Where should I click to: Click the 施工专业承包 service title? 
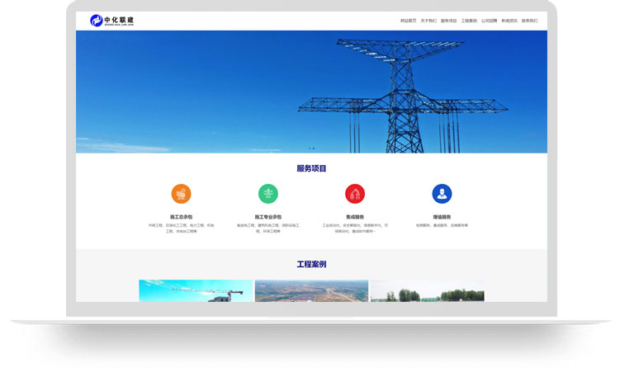click(268, 217)
